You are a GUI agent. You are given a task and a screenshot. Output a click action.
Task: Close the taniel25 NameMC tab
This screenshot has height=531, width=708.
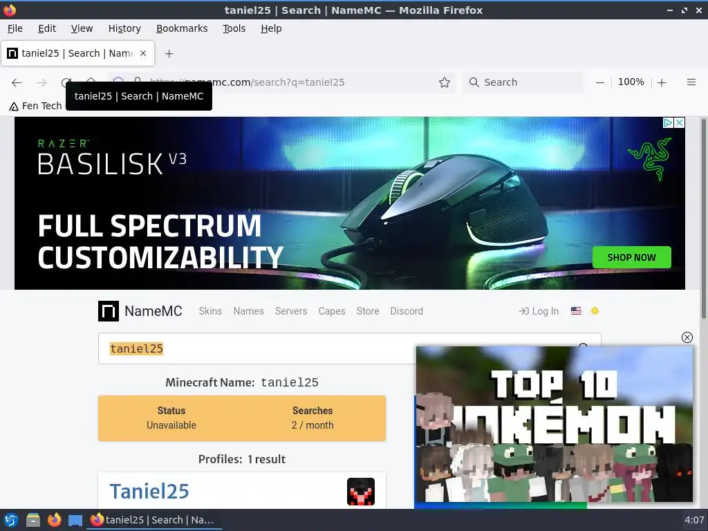[x=142, y=53]
